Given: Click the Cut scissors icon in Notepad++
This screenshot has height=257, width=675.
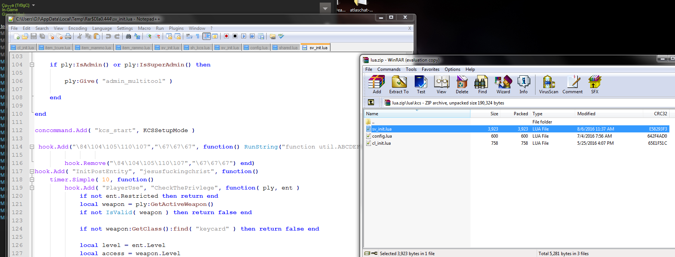Looking at the screenshot, I should (79, 36).
